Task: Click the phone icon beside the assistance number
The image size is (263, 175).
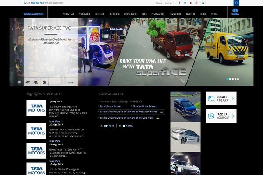Action: [x=25, y=3]
